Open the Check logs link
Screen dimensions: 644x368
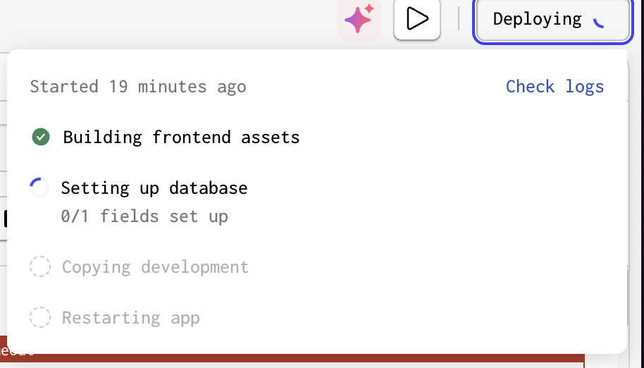coord(555,87)
